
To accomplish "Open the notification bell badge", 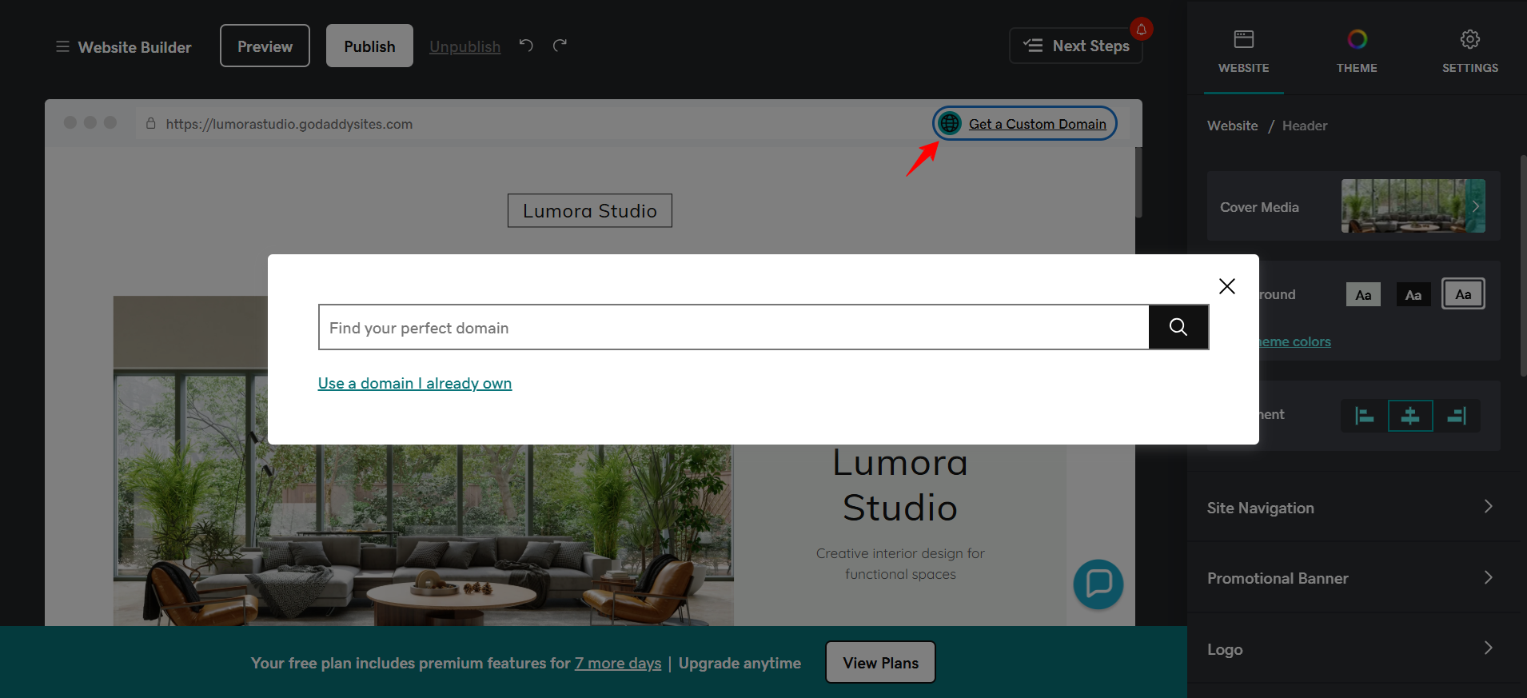I will pos(1142,30).
